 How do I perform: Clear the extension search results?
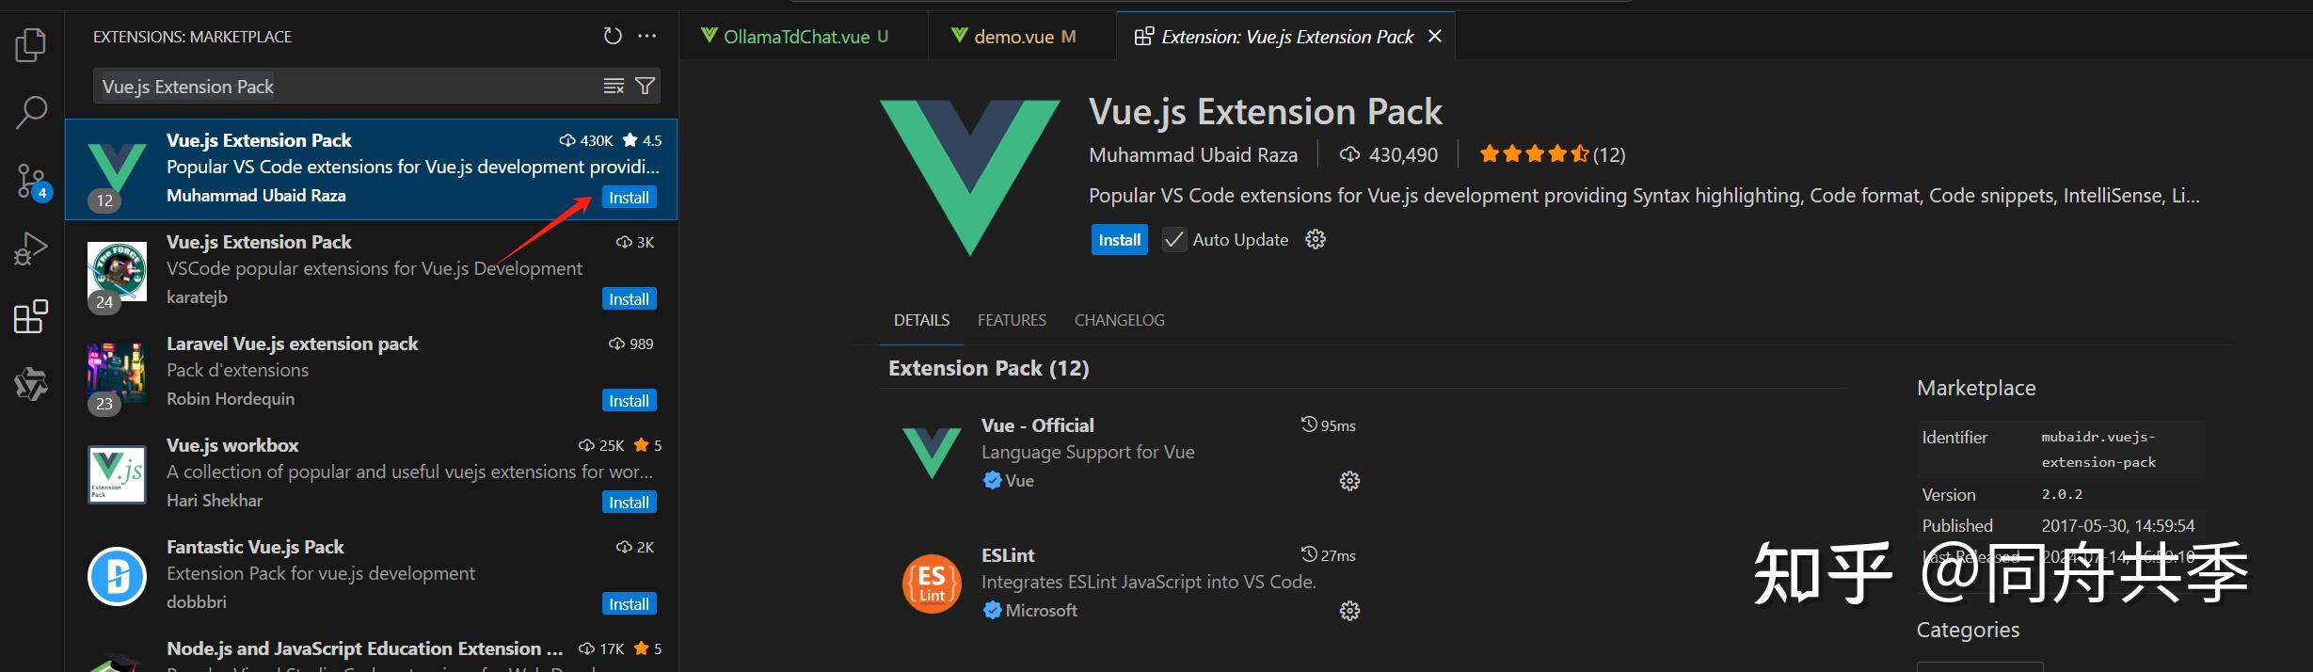tap(613, 86)
